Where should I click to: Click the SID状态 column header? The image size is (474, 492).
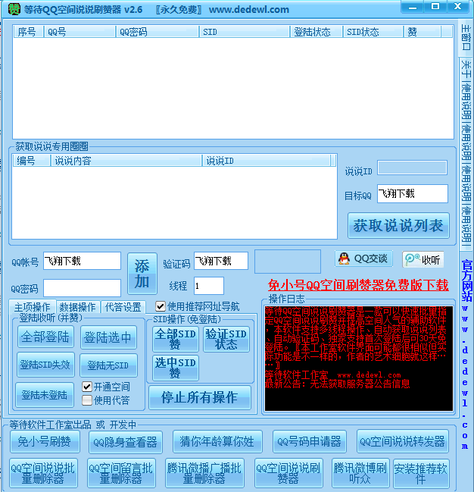[373, 32]
